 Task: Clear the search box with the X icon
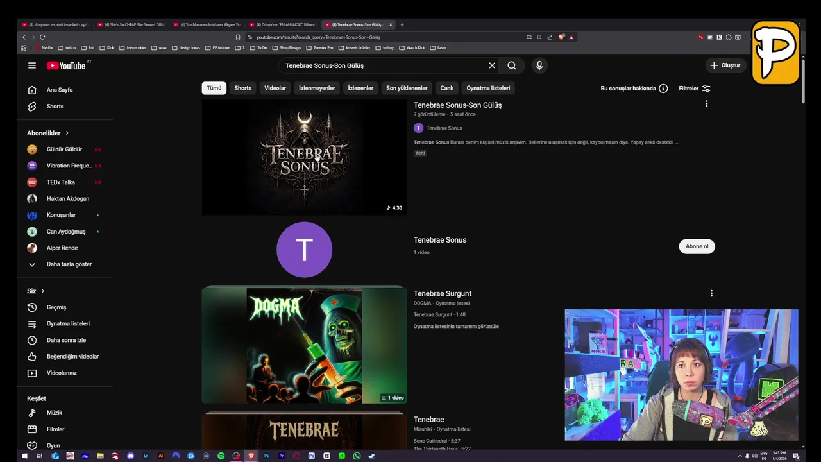click(x=492, y=65)
